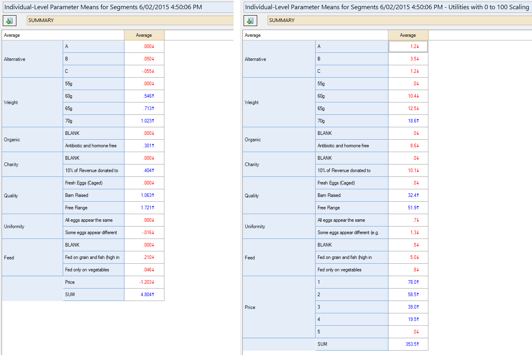Screen dimensions: 532x355
Task: Click the 4.804 SUM value
Action: pyautogui.click(x=144, y=295)
